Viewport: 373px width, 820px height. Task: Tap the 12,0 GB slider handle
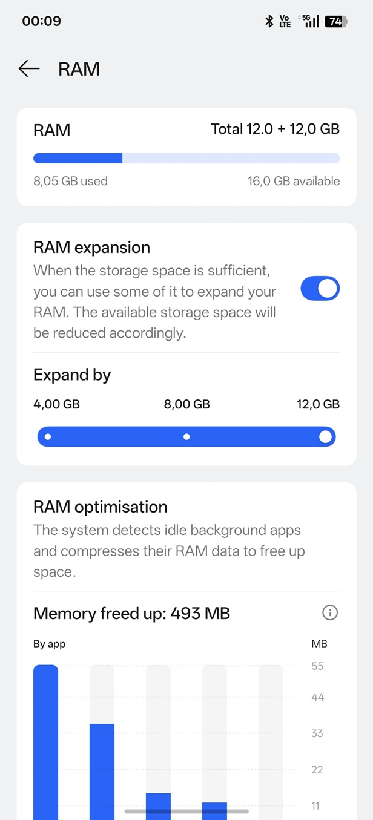pyautogui.click(x=325, y=436)
